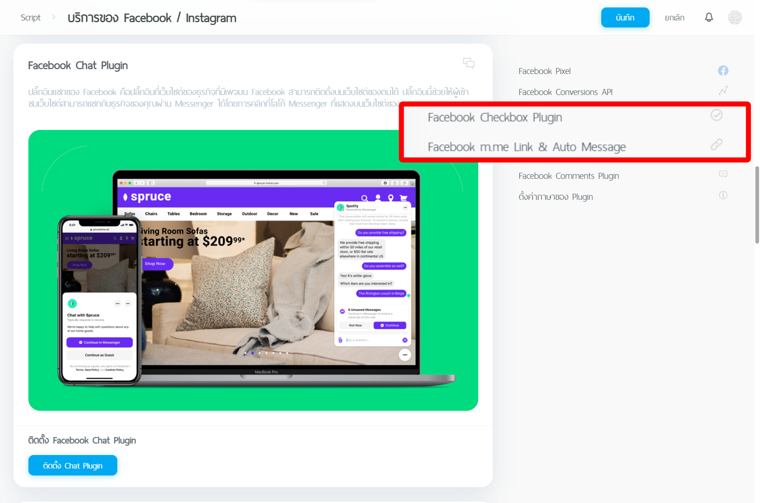This screenshot has width=760, height=503.
Task: Open Facebook m.me Link & Auto Message
Action: [x=526, y=147]
